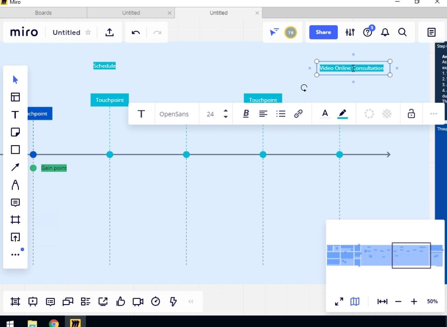
Task: Open board search magnifier
Action: coord(402,32)
